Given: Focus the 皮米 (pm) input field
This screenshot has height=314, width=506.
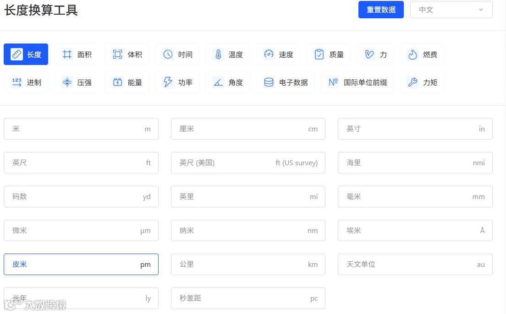Looking at the screenshot, I should (81, 265).
